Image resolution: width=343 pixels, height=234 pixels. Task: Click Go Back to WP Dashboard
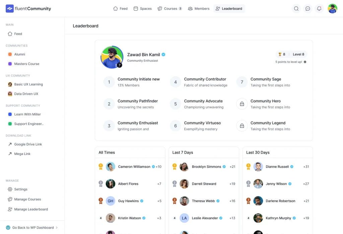coord(32,227)
